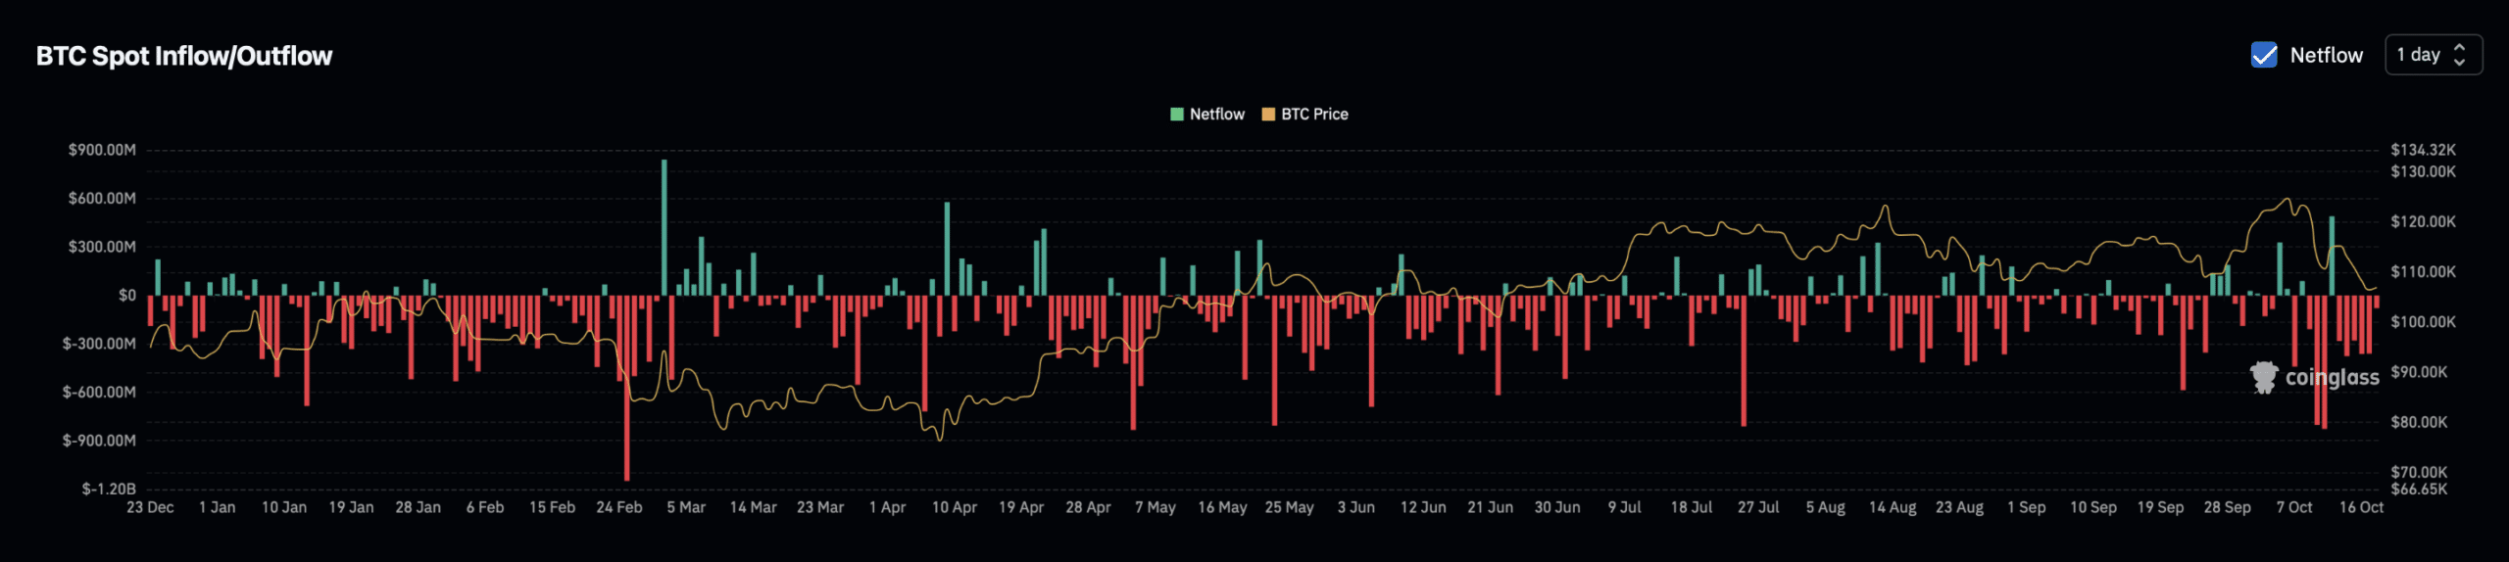Screen dimensions: 2509x562
Task: Toggle the Netflow checkbox
Action: click(x=2264, y=55)
